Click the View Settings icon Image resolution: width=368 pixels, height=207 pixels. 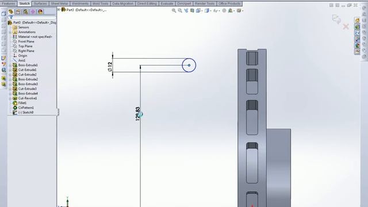click(239, 10)
